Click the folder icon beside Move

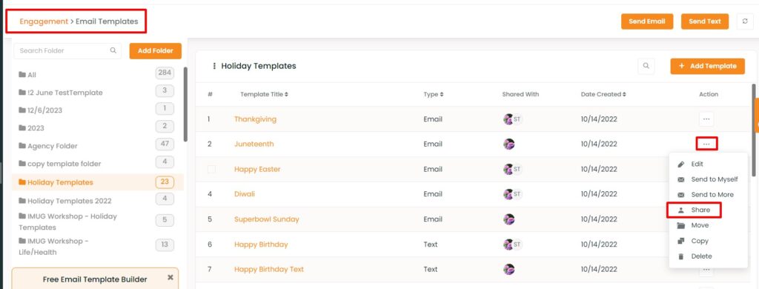(681, 225)
